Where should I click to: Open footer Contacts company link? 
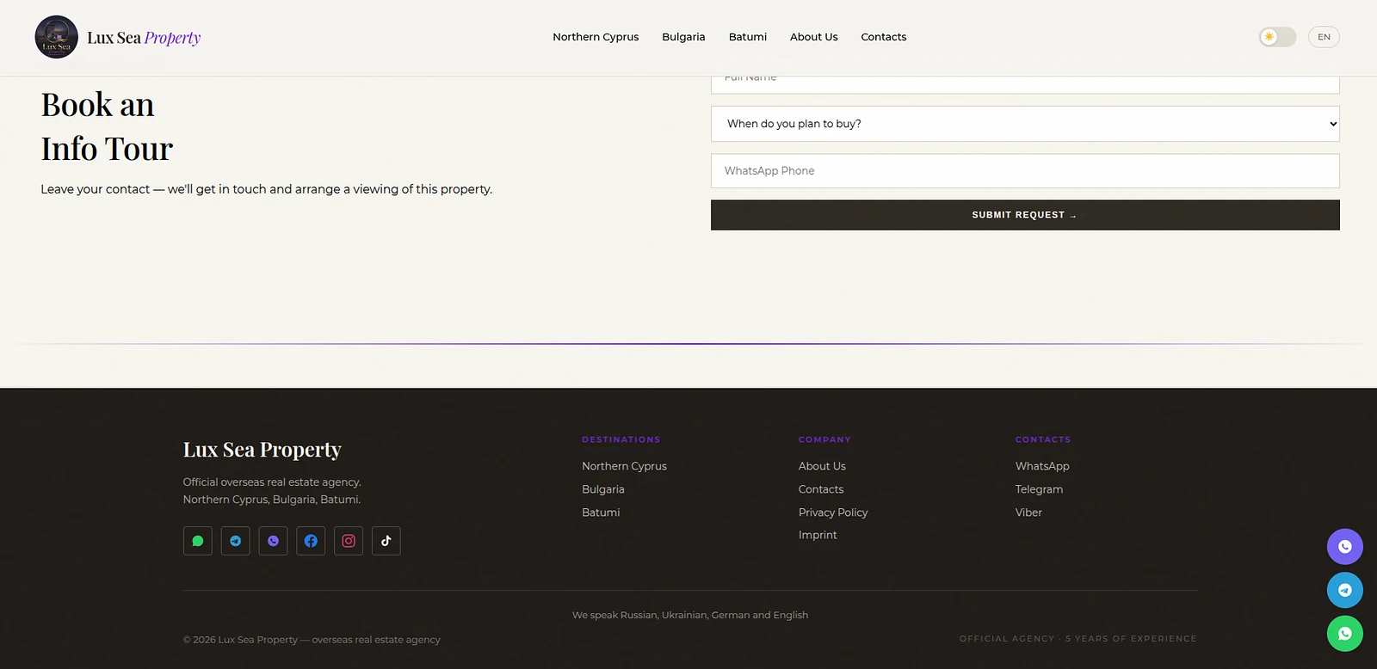coord(821,489)
